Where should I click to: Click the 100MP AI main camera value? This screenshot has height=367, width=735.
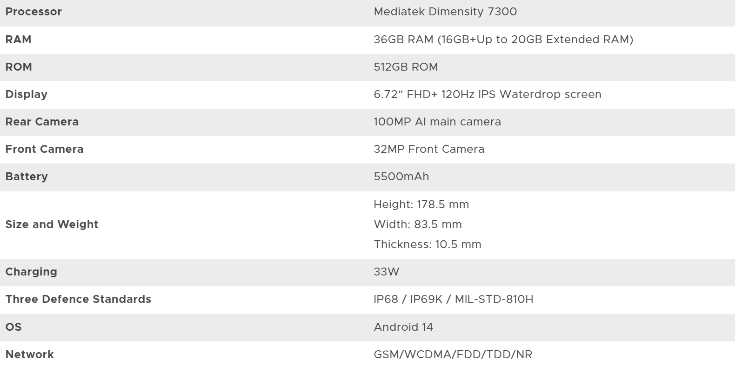pos(437,122)
